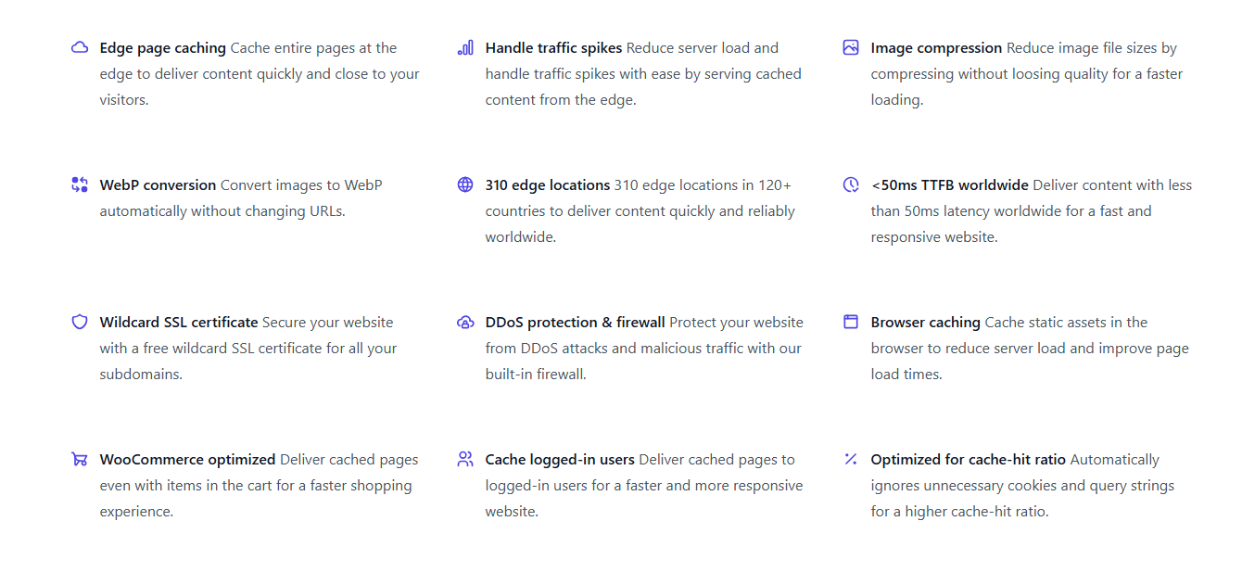
Task: Click the DDoS protection & firewall heading
Action: point(576,323)
